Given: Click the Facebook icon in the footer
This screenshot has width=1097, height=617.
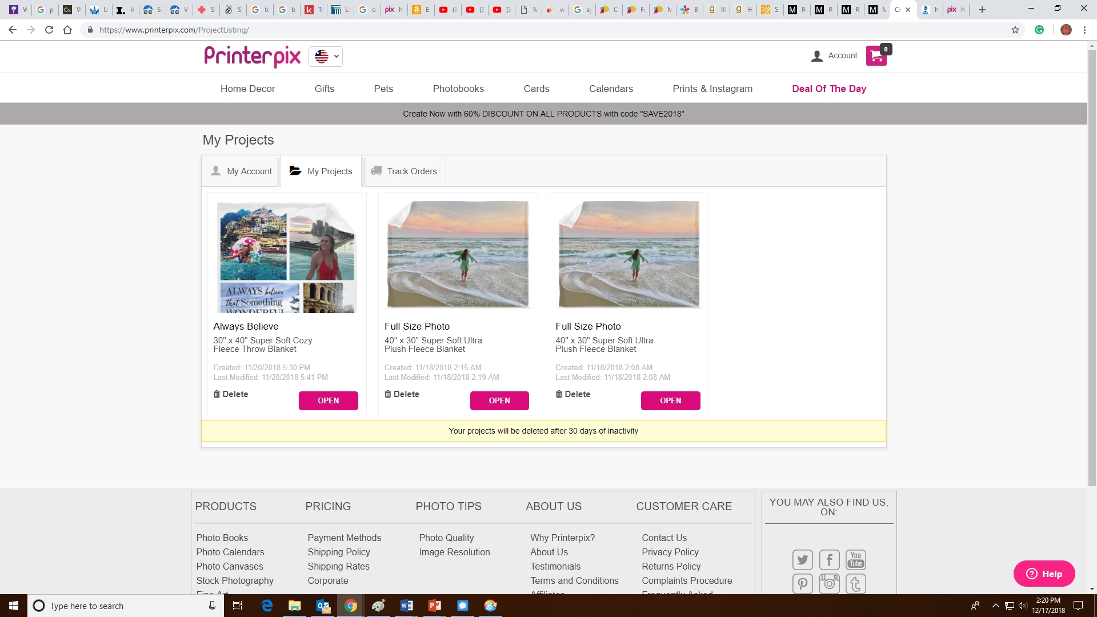Looking at the screenshot, I should click(x=829, y=560).
